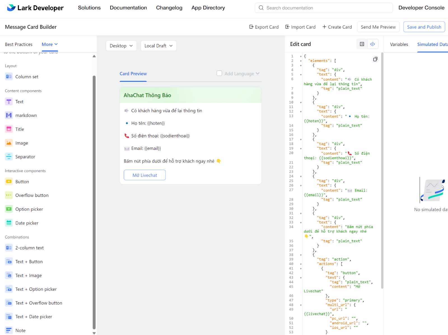Select the Overflow button component icon
The image size is (448, 335).
pyautogui.click(x=9, y=196)
